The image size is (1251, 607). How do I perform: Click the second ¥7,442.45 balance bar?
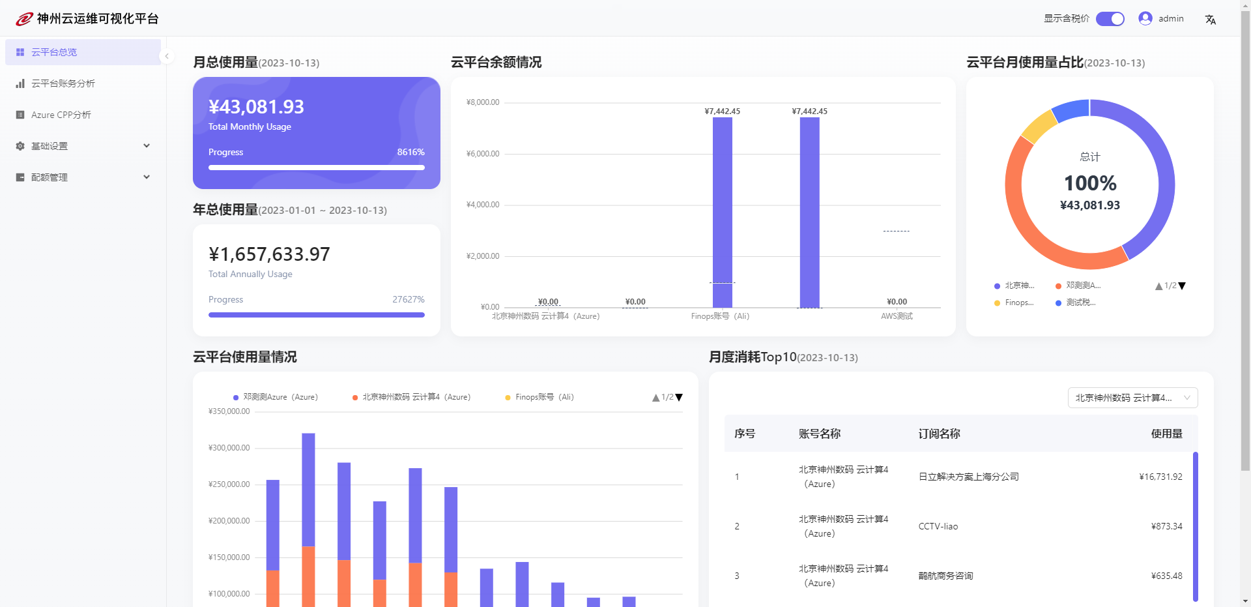coord(810,212)
